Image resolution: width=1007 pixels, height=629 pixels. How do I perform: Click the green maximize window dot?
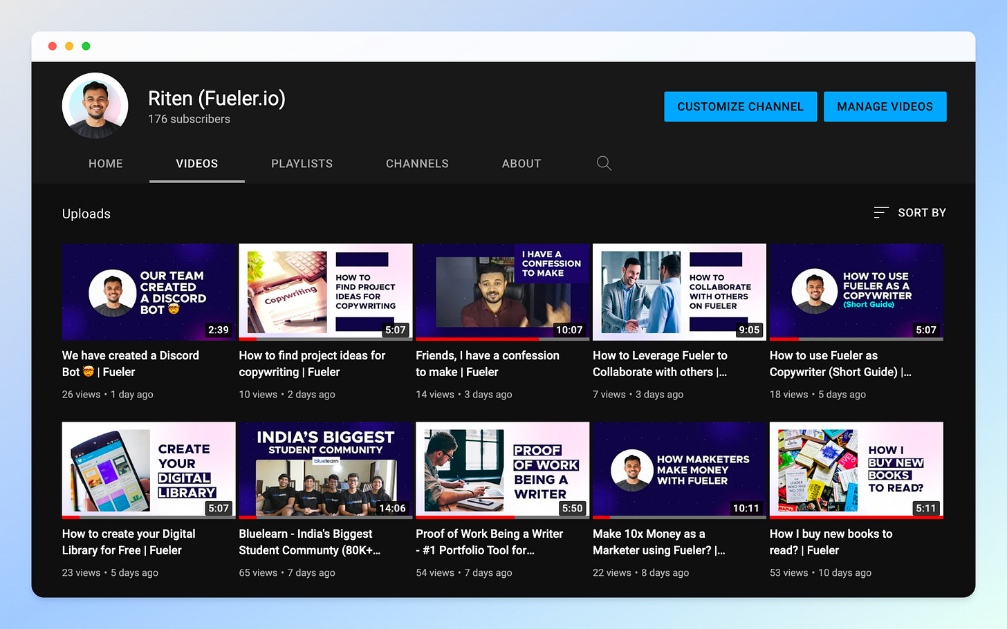[86, 46]
